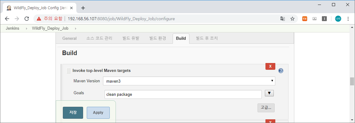Open a new browser tab
Viewport: 355px width, 123px height.
[83, 8]
